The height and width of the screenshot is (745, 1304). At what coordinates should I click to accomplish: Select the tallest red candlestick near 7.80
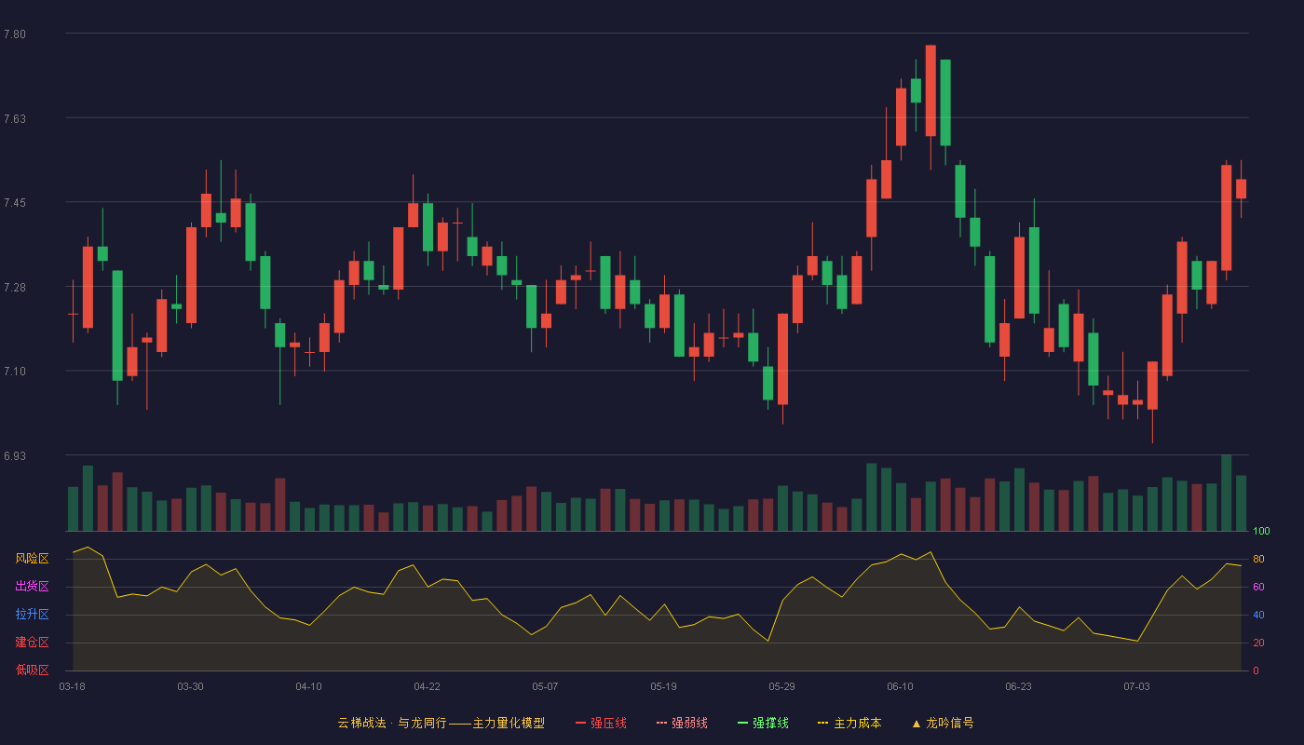tap(930, 90)
